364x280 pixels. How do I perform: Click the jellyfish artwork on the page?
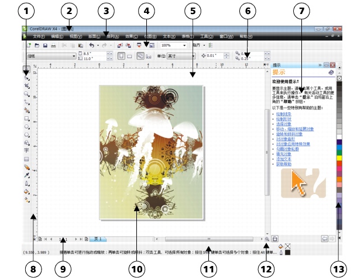pyautogui.click(x=151, y=153)
